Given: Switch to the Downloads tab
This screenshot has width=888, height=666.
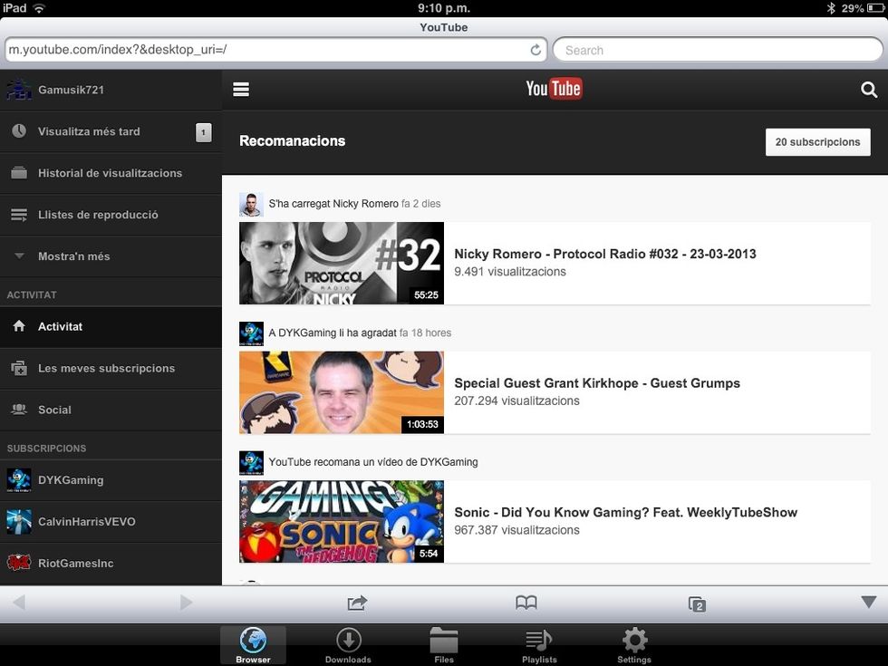Looking at the screenshot, I should pos(348,643).
